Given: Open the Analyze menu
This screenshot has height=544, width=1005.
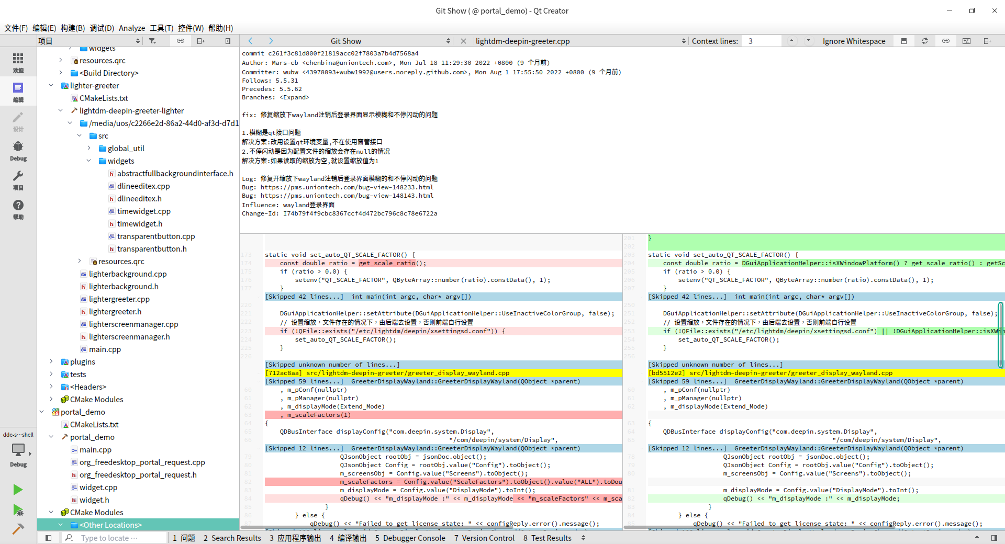Looking at the screenshot, I should (132, 28).
